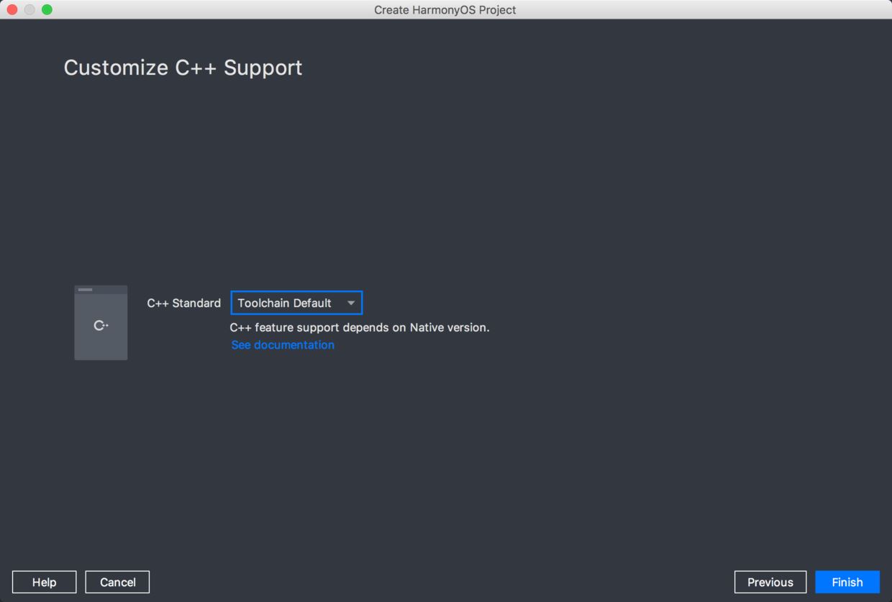The width and height of the screenshot is (892, 602).
Task: Click the C++ template icon
Action: (101, 323)
